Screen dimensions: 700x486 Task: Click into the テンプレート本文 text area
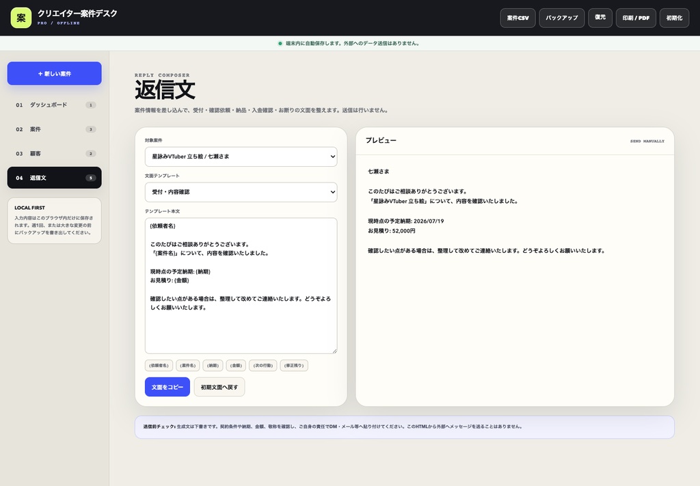coord(241,286)
